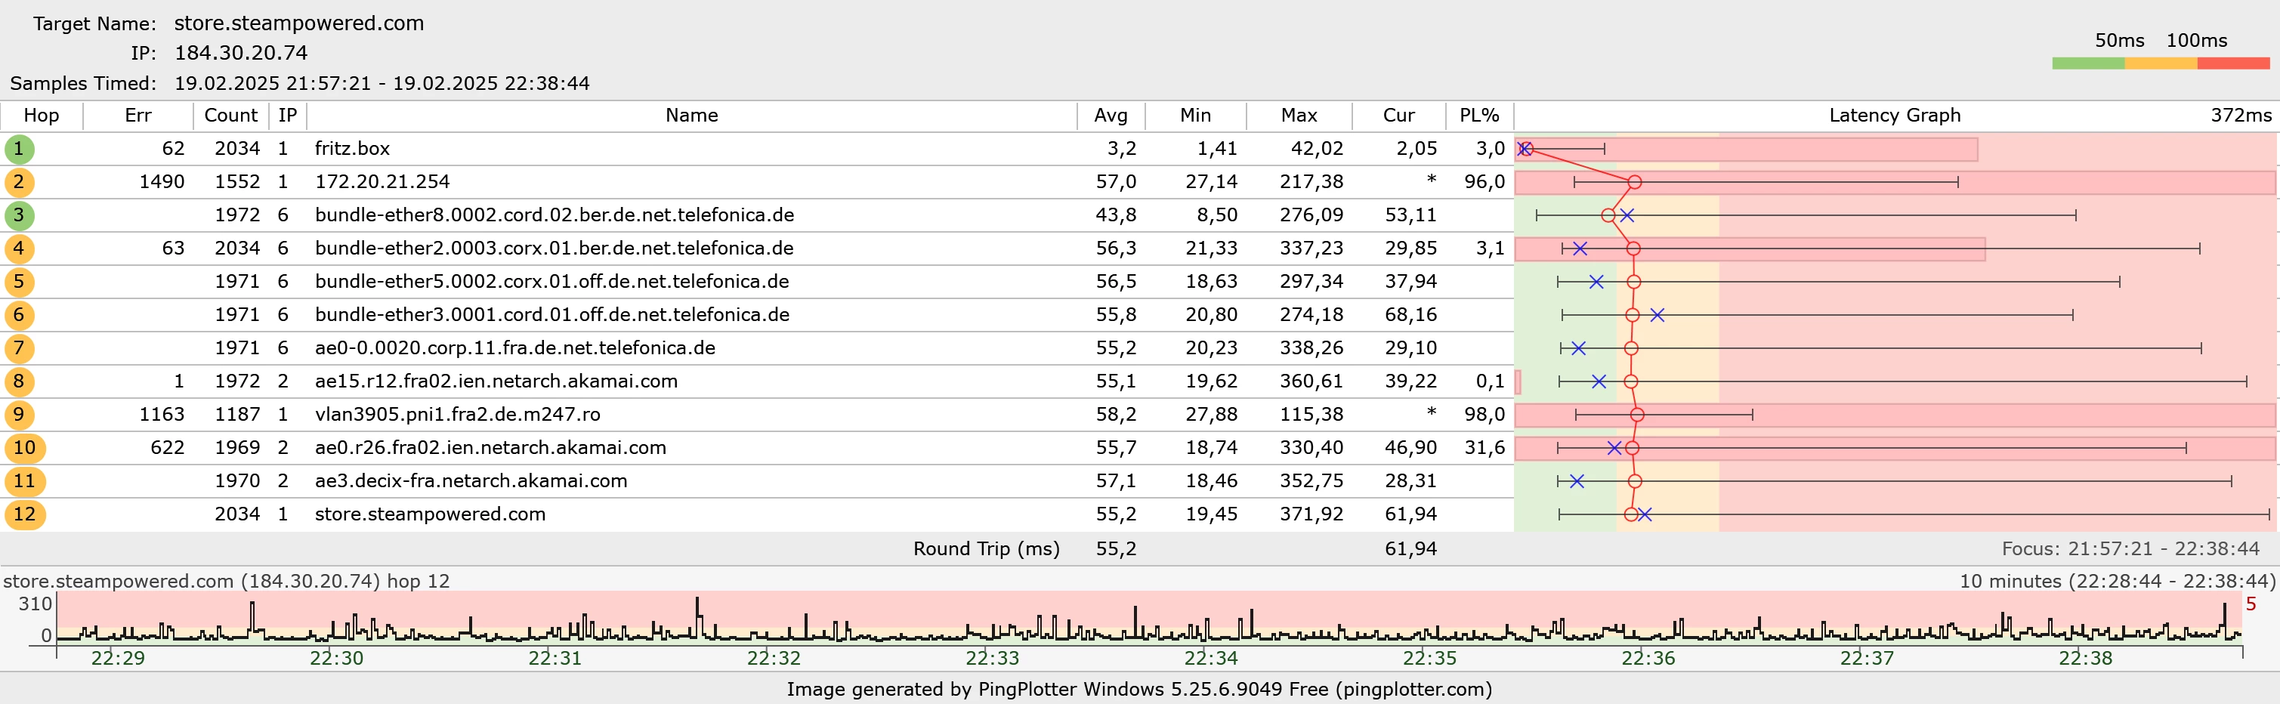
Task: Select the 172.20.21.254 hop name
Action: coord(382,182)
